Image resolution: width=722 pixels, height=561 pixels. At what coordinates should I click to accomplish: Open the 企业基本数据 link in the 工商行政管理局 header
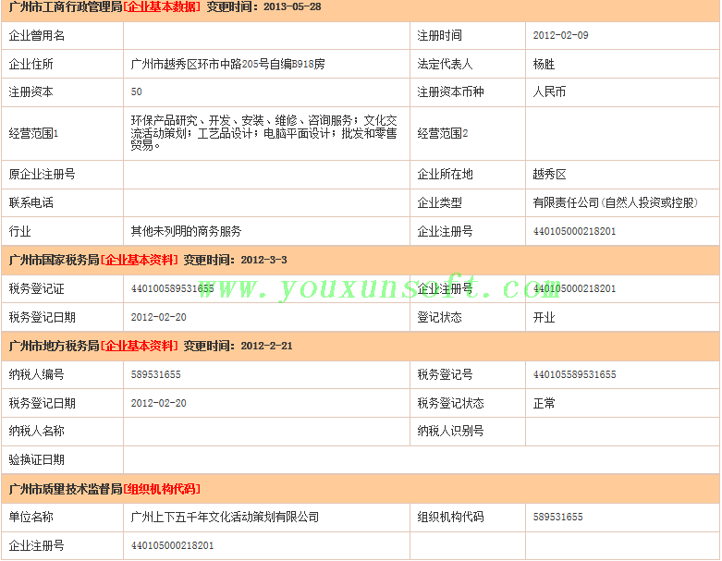pyautogui.click(x=162, y=6)
